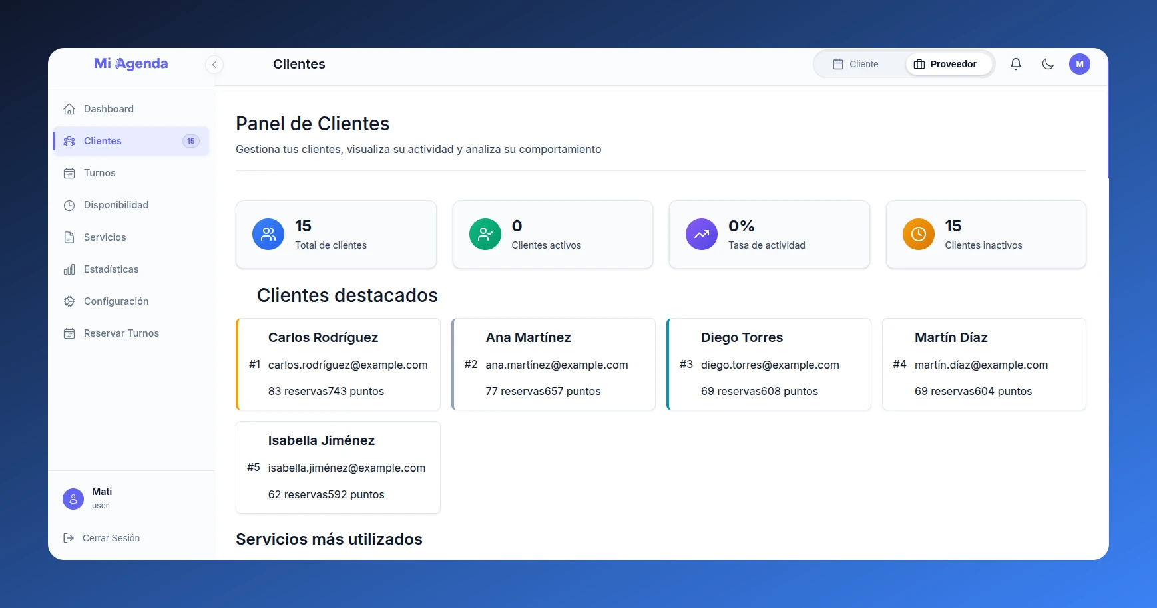Click the 15 badge on Clientes item
This screenshot has width=1157, height=608.
point(191,141)
